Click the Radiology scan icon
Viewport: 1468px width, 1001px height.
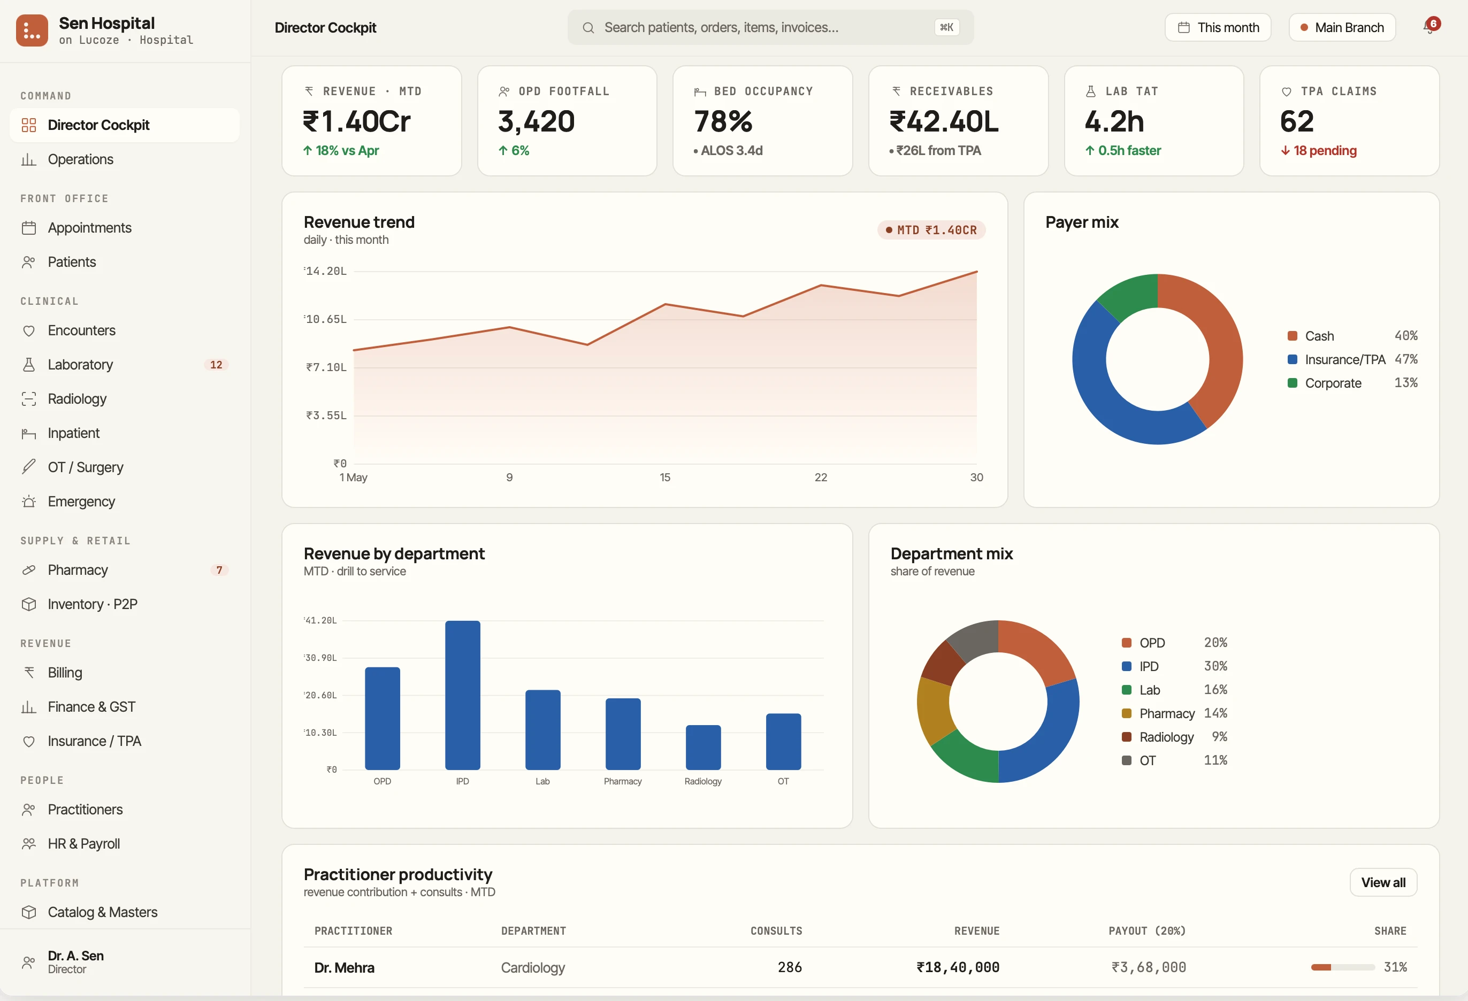click(x=28, y=398)
